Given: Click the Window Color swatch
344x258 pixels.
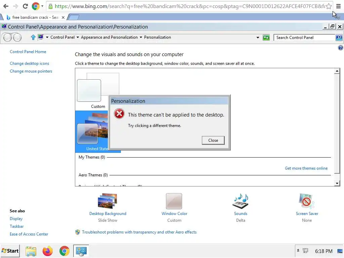Looking at the screenshot, I should click(x=174, y=201).
